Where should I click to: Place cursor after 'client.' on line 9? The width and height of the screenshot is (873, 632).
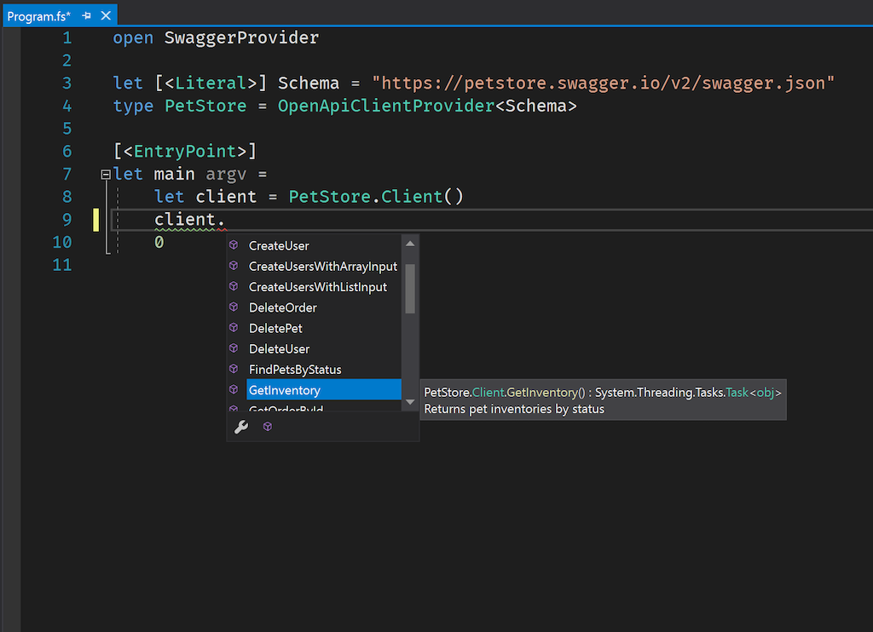click(227, 220)
